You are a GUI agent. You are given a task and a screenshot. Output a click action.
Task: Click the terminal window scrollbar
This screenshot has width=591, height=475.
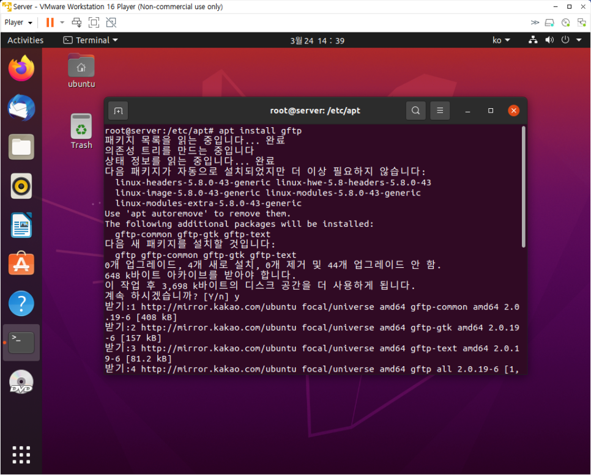pyautogui.click(x=523, y=187)
